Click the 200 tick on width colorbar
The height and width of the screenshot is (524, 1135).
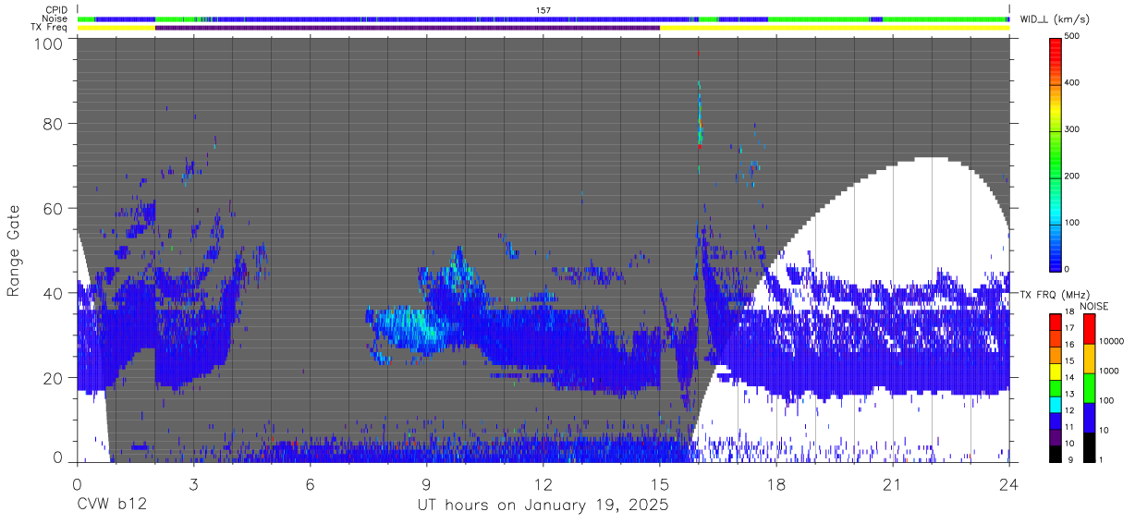pyautogui.click(x=1072, y=176)
